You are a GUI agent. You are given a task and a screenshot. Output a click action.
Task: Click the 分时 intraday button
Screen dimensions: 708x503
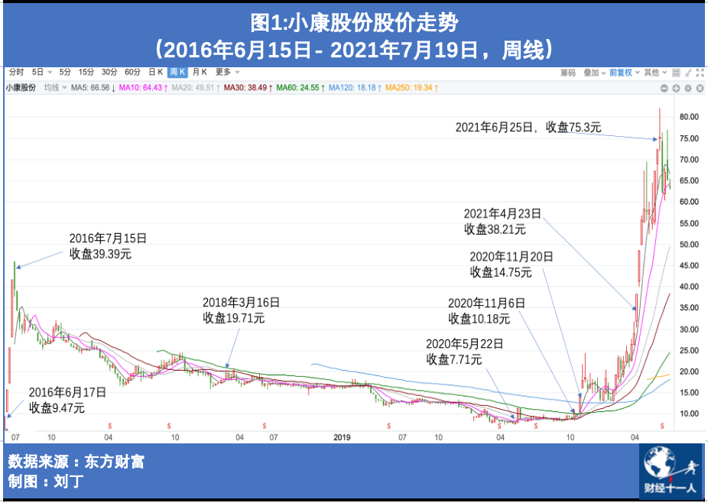tap(16, 72)
